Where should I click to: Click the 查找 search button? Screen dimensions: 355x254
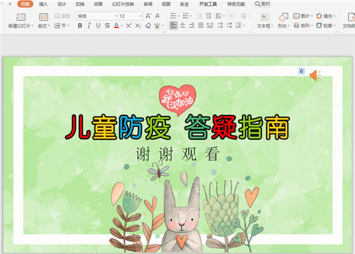tap(262, 4)
